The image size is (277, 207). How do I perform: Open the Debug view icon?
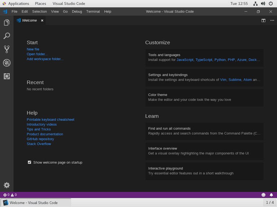[6, 63]
